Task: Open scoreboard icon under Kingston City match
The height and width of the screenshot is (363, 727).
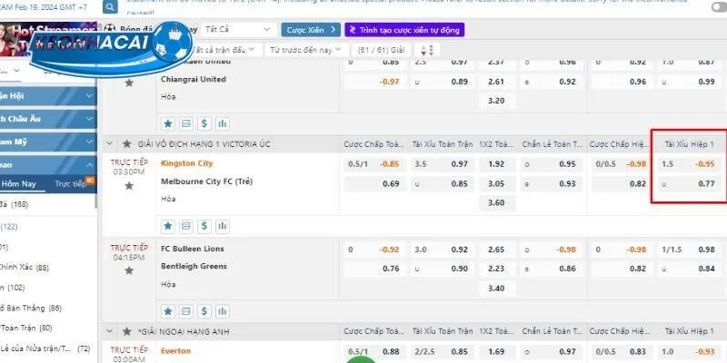Action: click(186, 226)
